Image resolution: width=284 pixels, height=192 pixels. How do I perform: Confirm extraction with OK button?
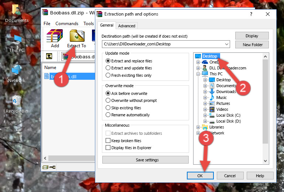(200, 176)
